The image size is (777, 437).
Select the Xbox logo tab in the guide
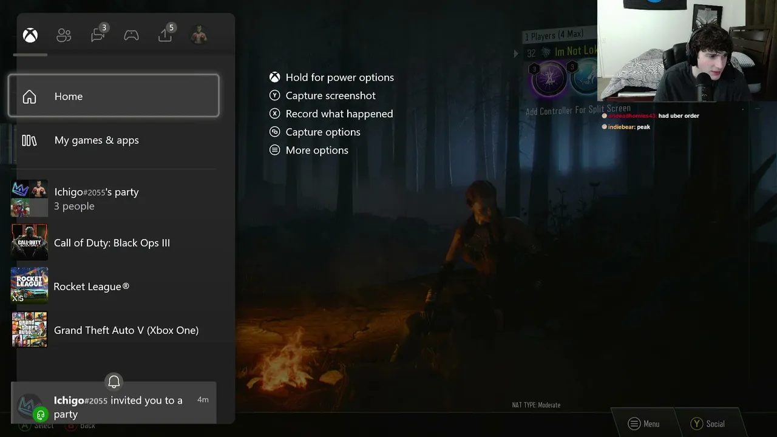coord(30,35)
